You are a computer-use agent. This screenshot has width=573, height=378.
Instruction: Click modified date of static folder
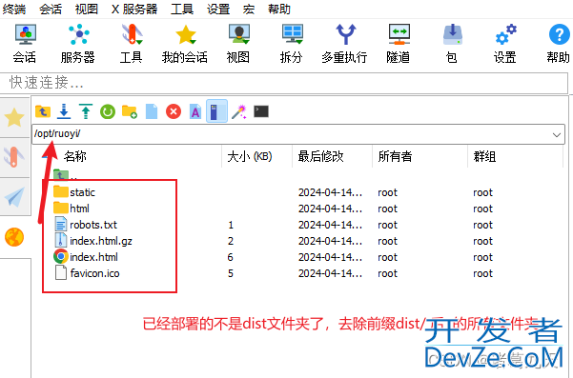click(330, 192)
